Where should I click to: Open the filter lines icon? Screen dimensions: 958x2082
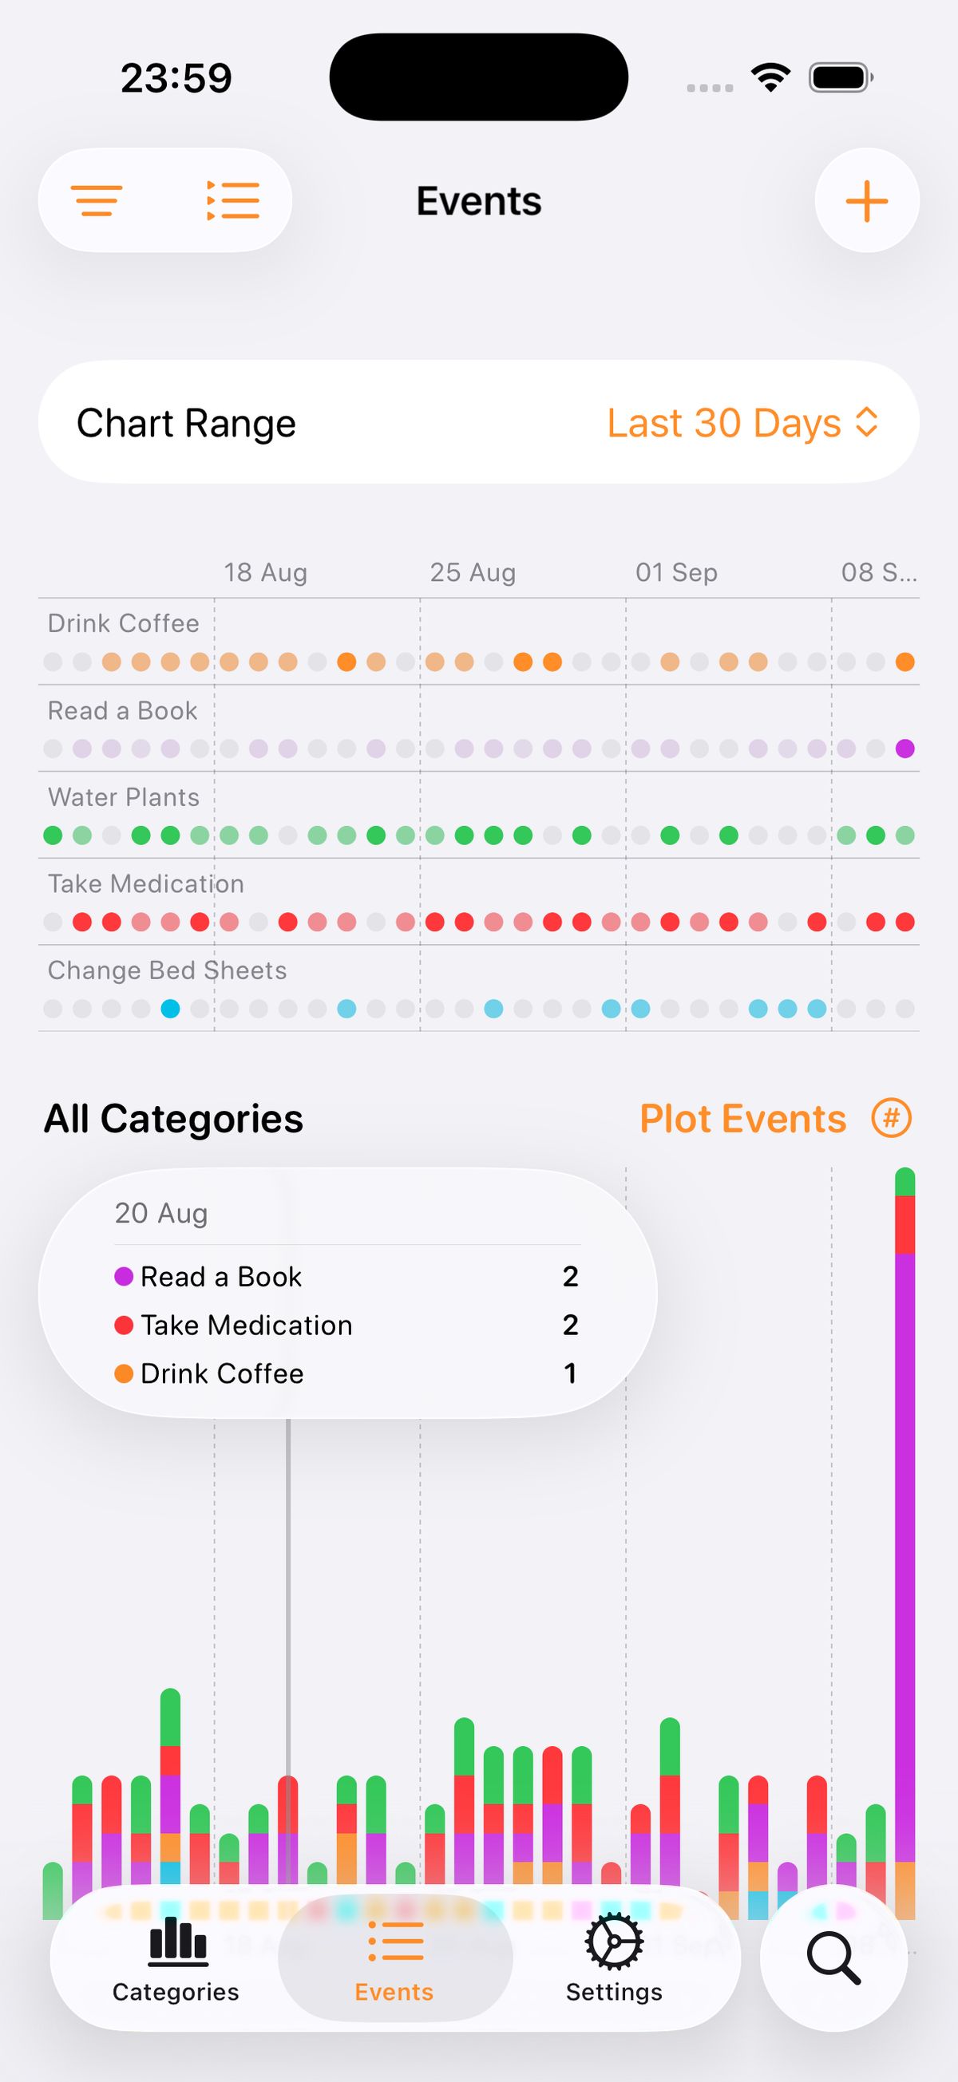(97, 200)
